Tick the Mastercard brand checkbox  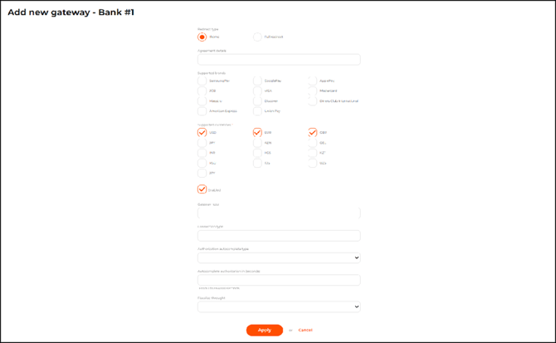pos(312,91)
